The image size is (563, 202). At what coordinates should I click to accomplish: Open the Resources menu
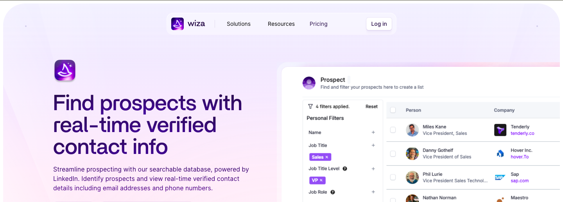tap(281, 24)
